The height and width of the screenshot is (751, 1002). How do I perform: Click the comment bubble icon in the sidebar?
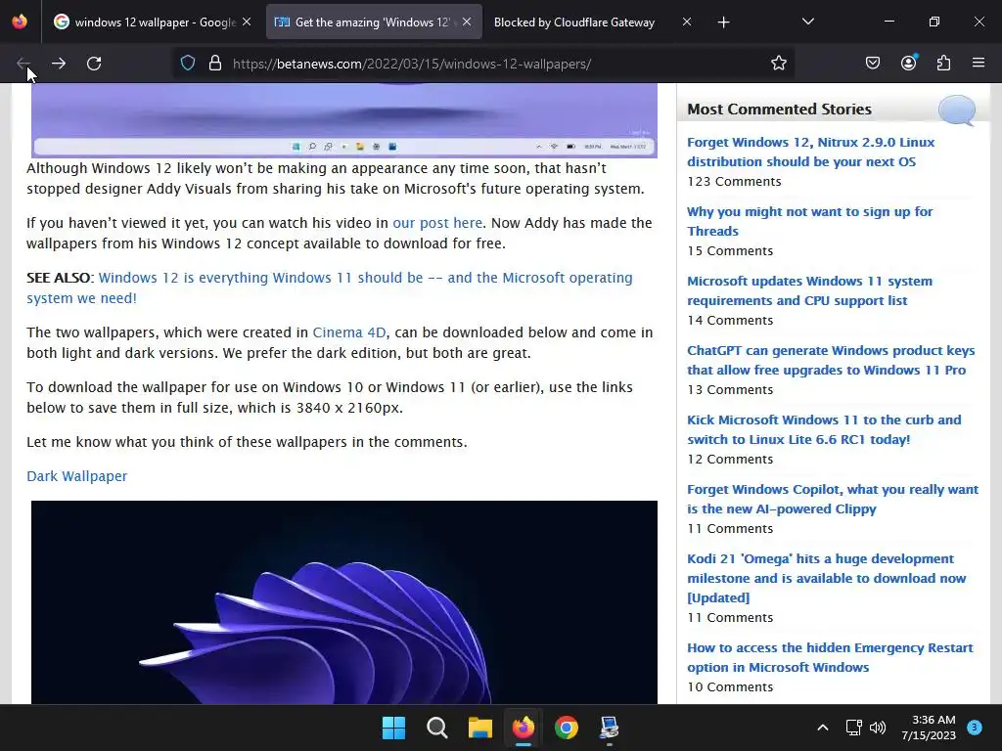957,110
